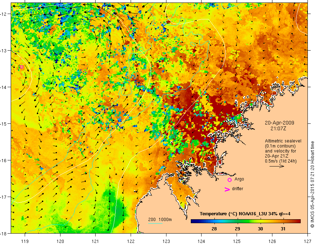Viewport: 315px width, 244px height.
Task: Click the '121' longitude axis label
Action: (x=96, y=241)
